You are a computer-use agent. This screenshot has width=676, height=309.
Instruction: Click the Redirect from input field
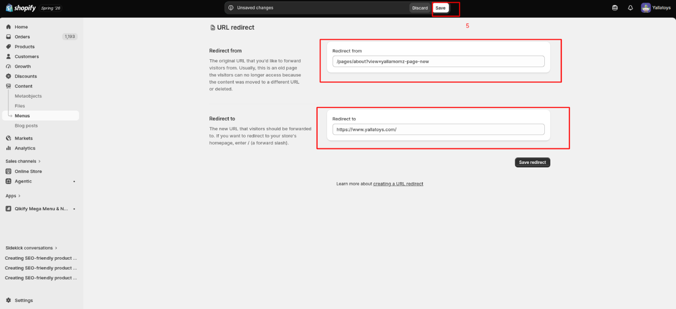pos(438,61)
